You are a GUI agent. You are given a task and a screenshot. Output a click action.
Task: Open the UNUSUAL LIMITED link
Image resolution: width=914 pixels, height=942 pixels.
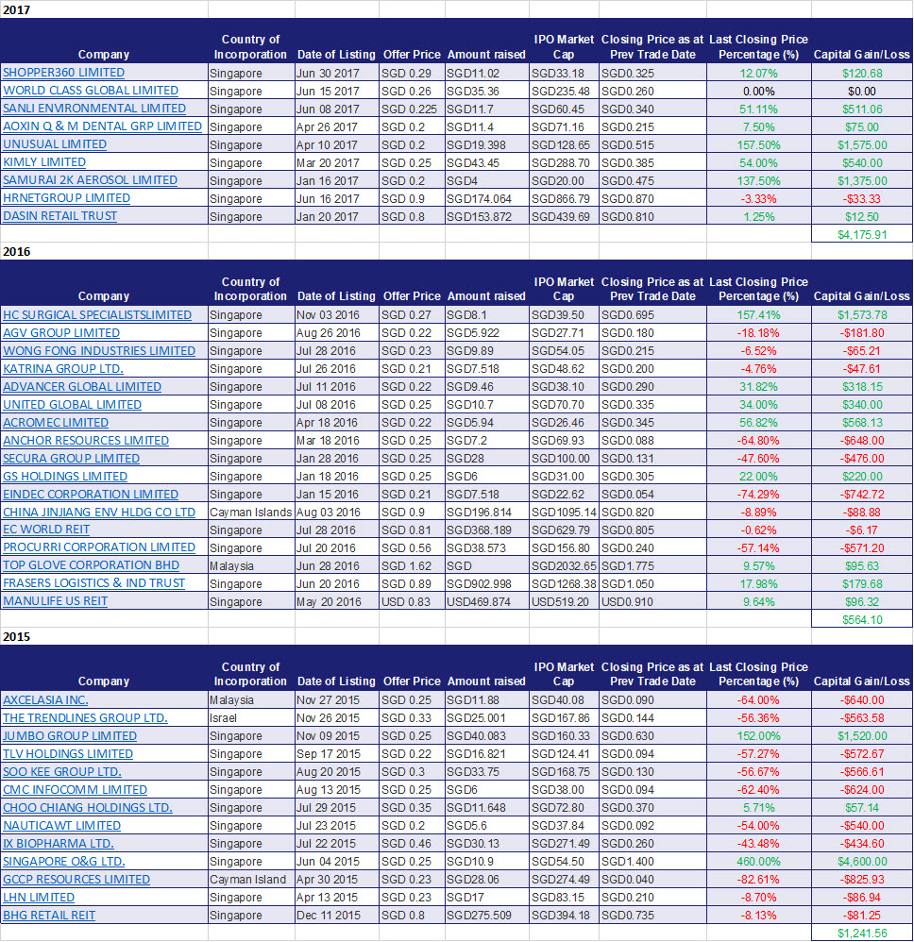click(55, 144)
